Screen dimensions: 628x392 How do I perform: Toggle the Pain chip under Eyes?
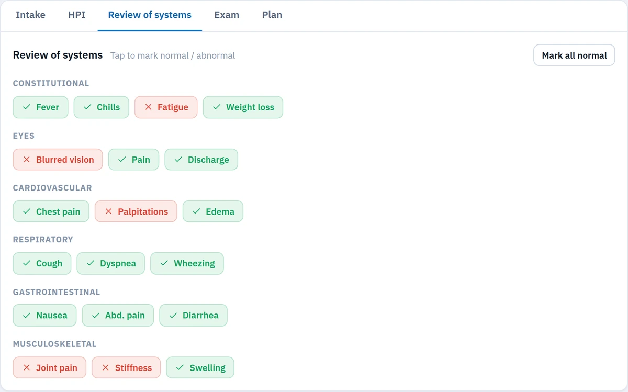coord(133,160)
